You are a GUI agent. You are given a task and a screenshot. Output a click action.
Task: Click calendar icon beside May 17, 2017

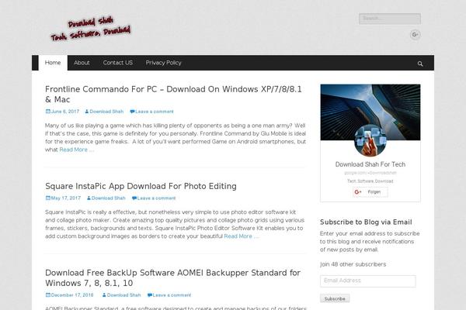[x=48, y=198]
